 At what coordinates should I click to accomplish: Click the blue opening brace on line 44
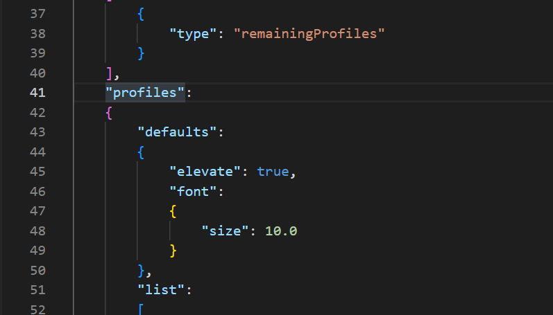[141, 152]
